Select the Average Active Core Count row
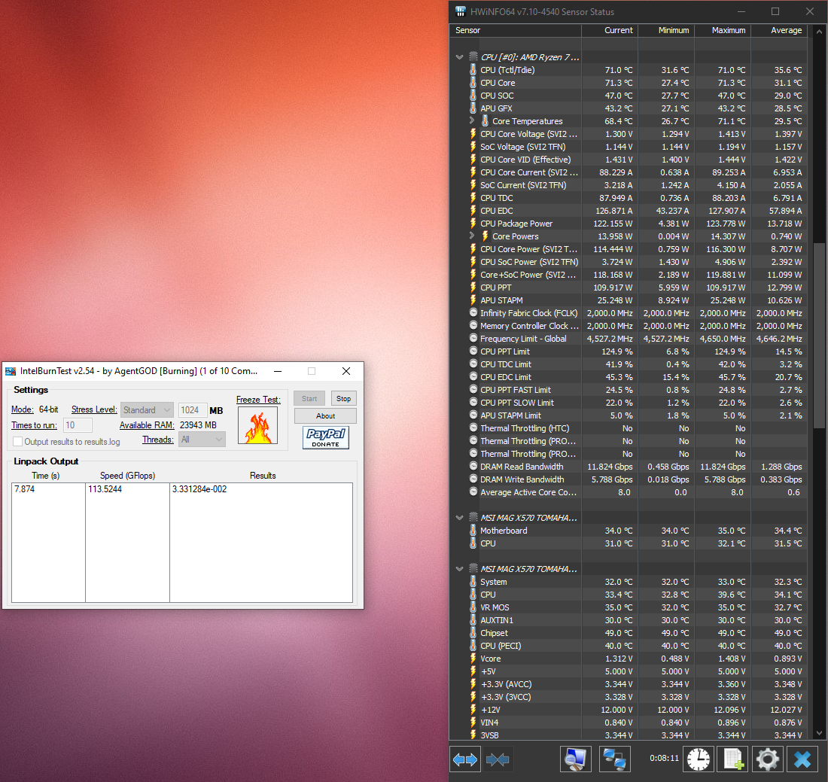828x782 pixels. pyautogui.click(x=629, y=492)
